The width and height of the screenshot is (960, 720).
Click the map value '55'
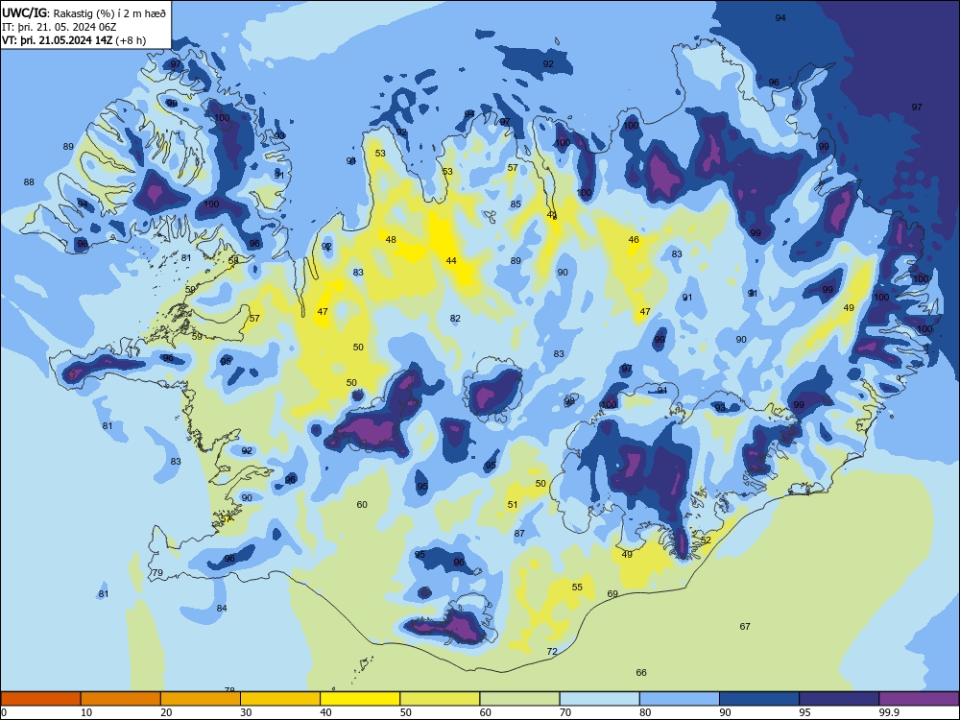(x=577, y=587)
